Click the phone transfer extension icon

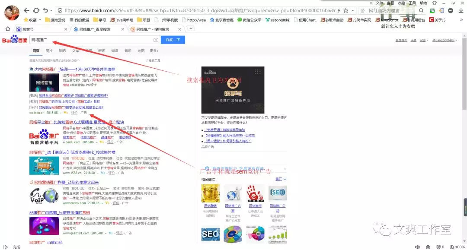point(441,11)
